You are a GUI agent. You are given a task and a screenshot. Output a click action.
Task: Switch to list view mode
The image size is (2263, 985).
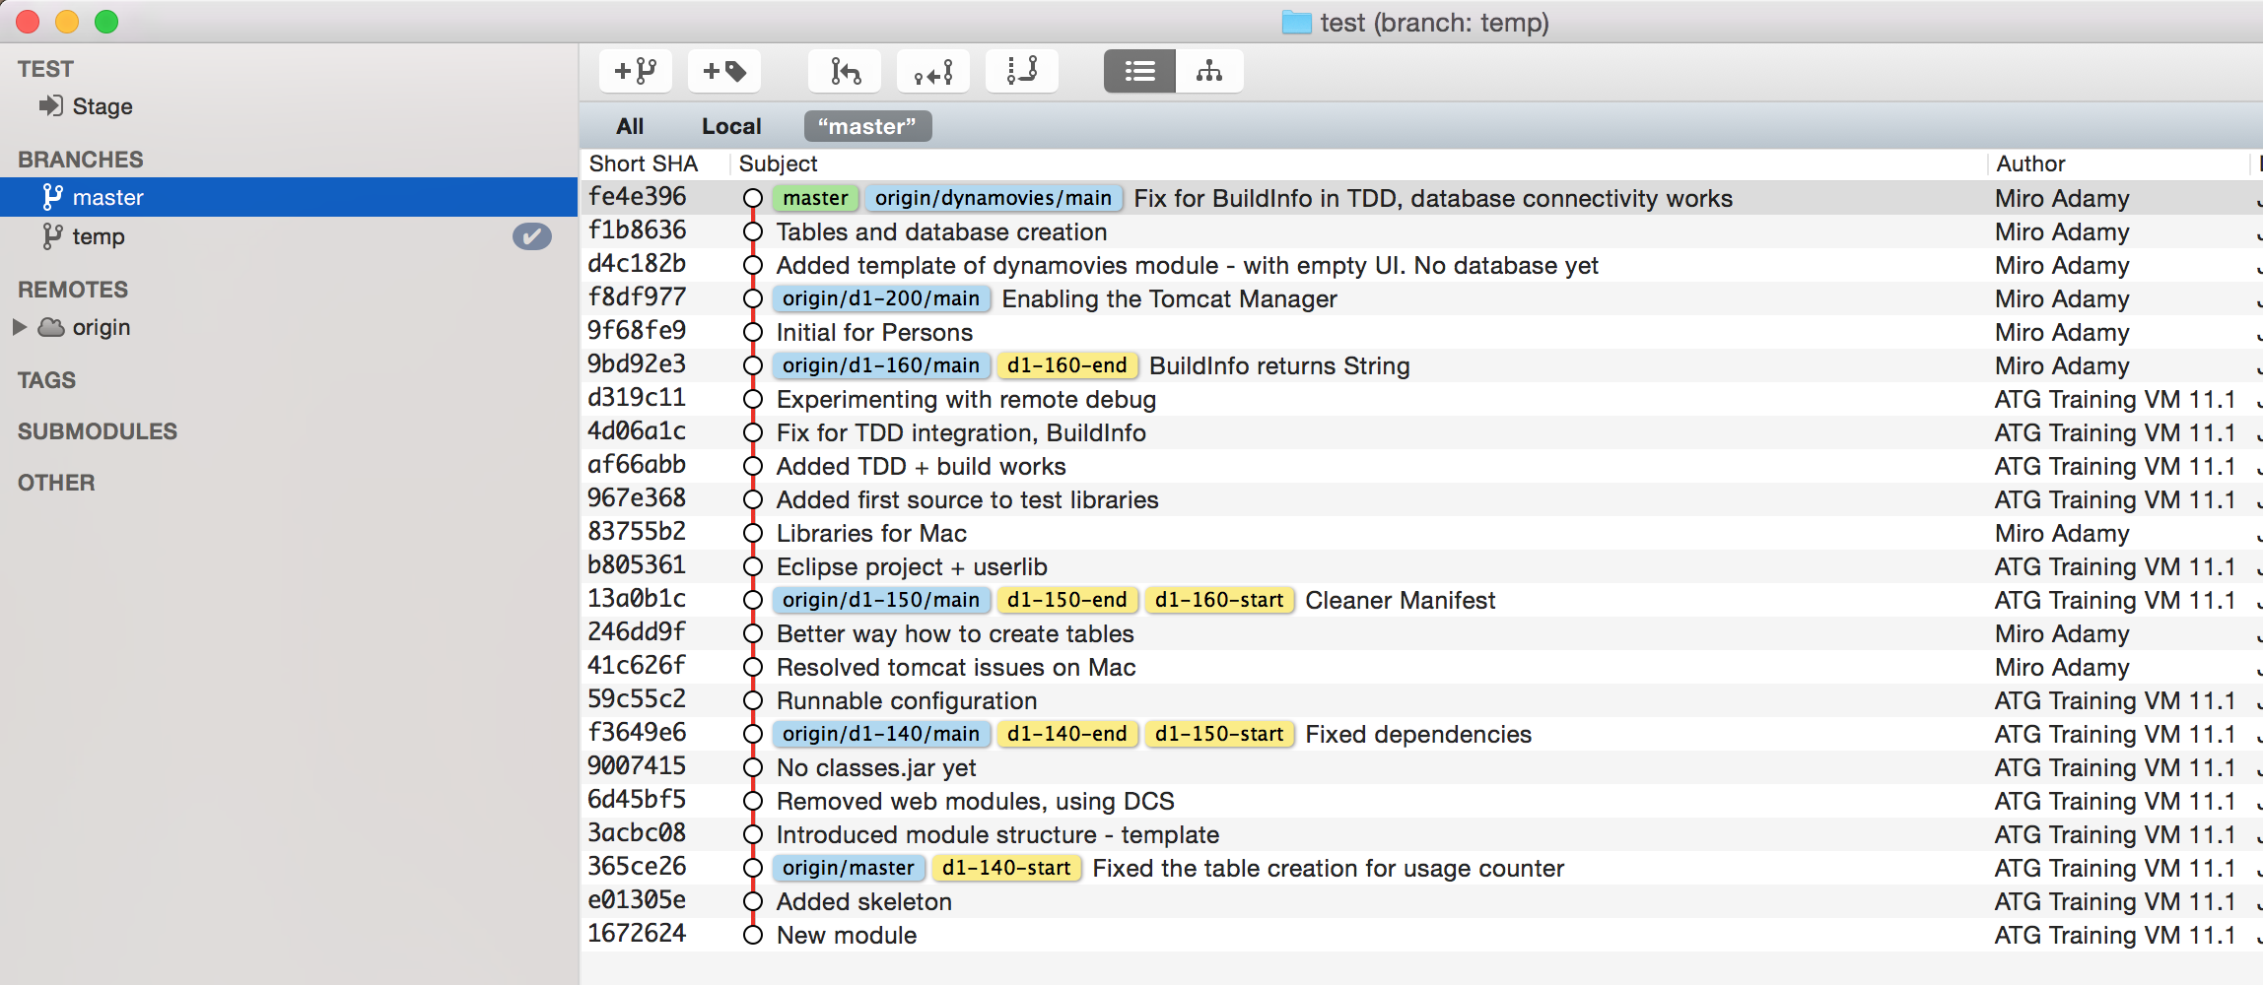coord(1138,71)
